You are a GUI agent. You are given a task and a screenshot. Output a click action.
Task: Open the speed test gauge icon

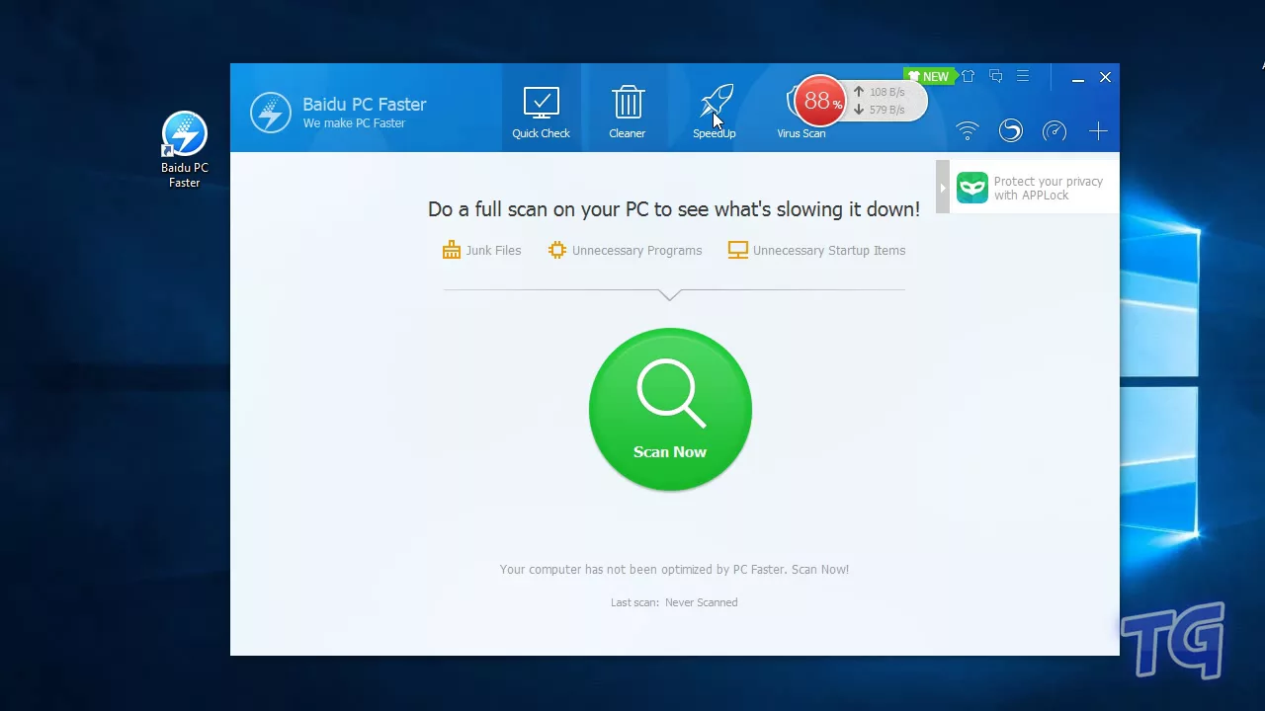[x=1054, y=130]
